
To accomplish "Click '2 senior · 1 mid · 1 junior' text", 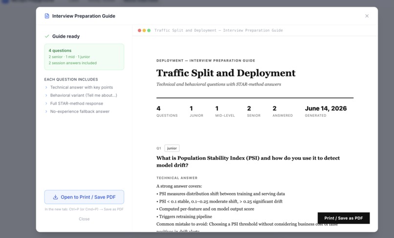I will (x=69, y=57).
